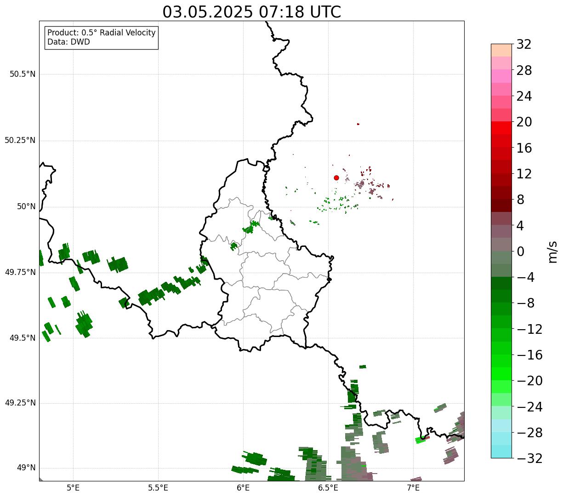563x497 pixels.
Task: Click the colorbar 28 tick label
Action: click(x=524, y=70)
